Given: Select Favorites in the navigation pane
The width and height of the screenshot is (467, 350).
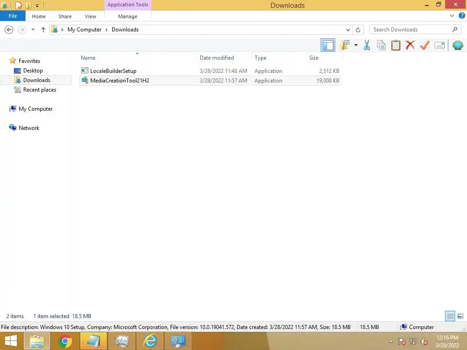Looking at the screenshot, I should pyautogui.click(x=29, y=61).
